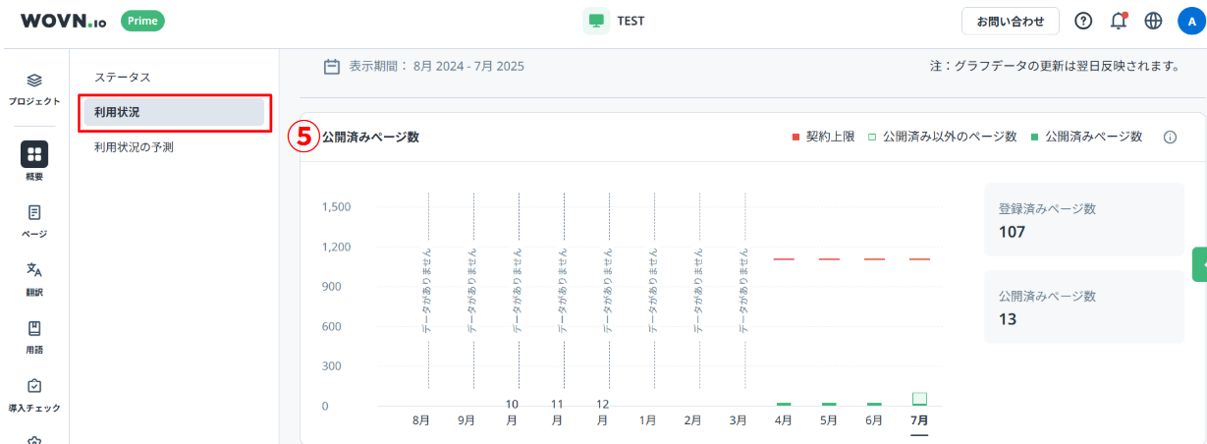Open the TEST project selector

pyautogui.click(x=615, y=21)
